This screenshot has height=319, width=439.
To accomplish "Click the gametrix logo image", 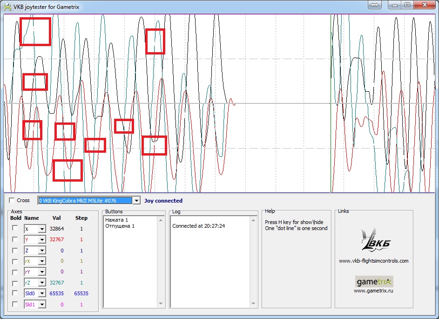I will click(374, 281).
